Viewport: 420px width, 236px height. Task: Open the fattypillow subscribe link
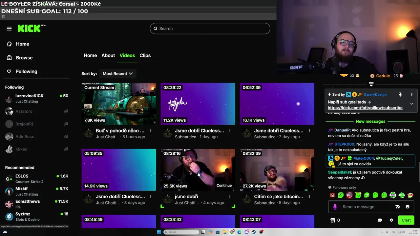(x=365, y=108)
